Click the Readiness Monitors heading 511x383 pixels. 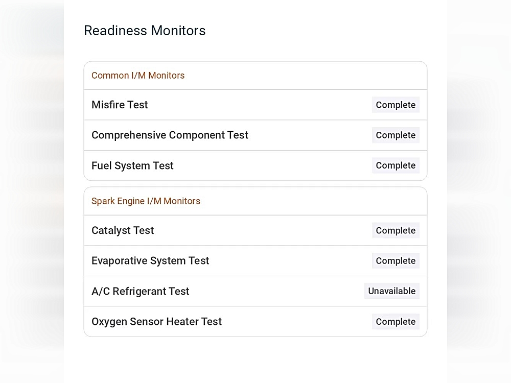[x=145, y=31]
